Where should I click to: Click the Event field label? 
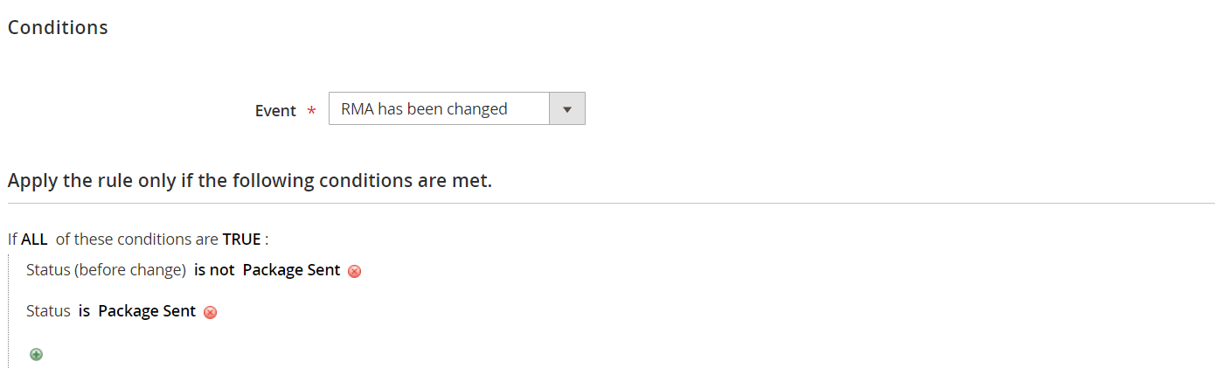(x=275, y=111)
